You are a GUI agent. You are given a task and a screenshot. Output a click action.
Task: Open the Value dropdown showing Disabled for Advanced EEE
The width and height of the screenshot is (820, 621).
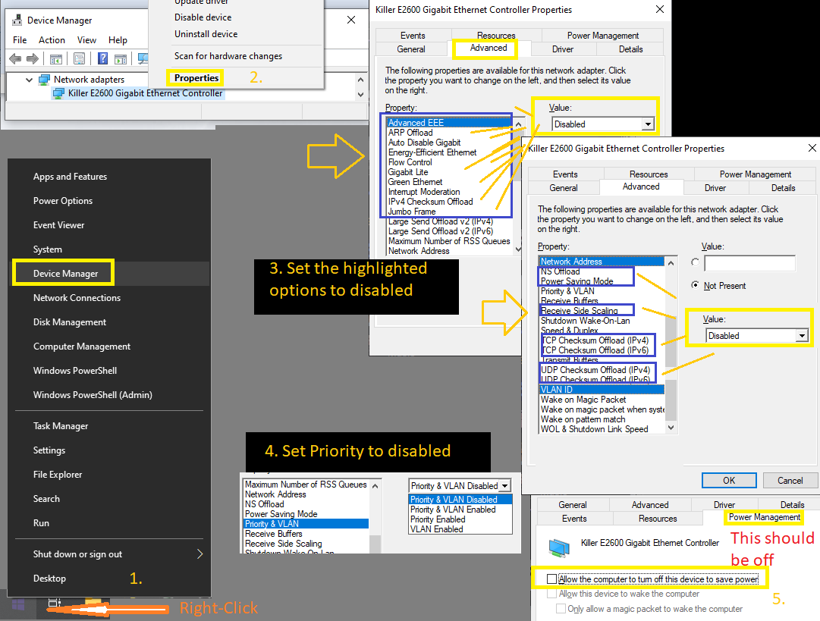[x=647, y=124]
